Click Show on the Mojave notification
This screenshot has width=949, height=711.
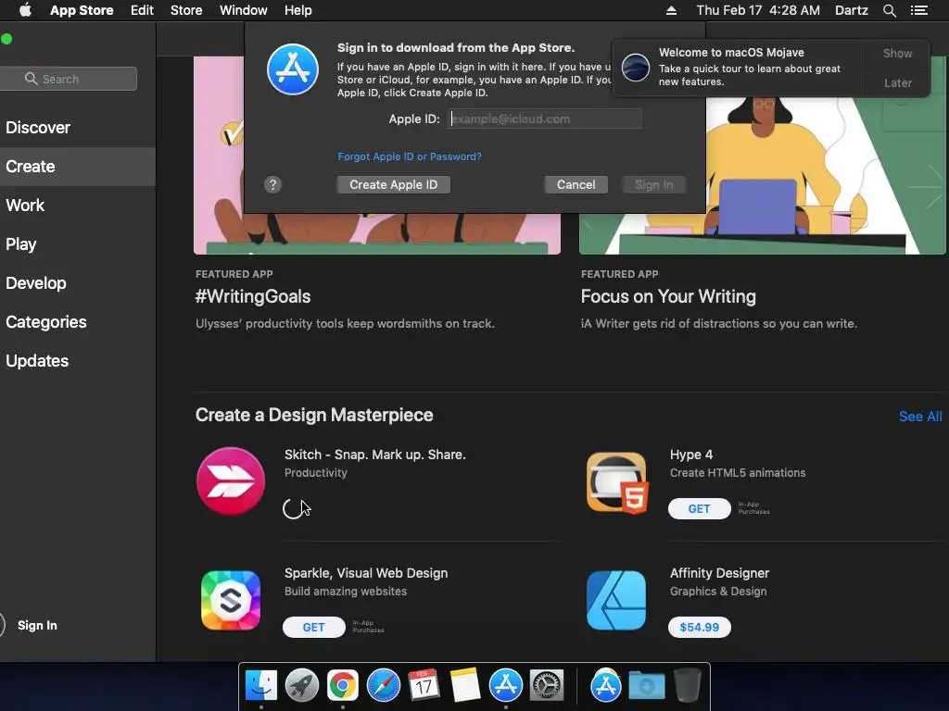point(897,53)
